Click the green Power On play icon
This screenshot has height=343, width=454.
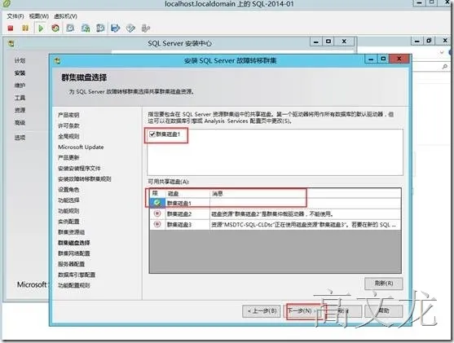coord(41,28)
